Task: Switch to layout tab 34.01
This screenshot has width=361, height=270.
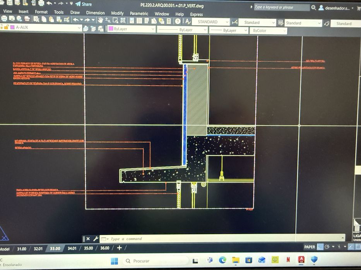Action: pyautogui.click(x=72, y=248)
